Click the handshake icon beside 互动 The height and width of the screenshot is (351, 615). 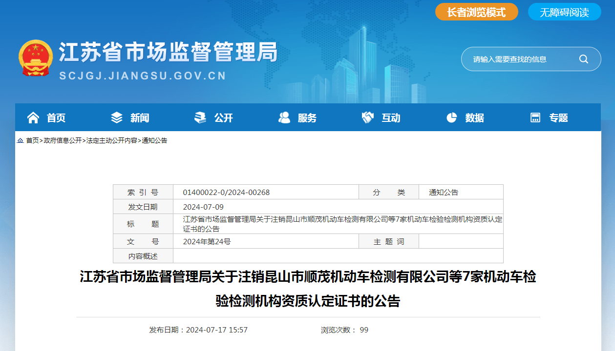tap(368, 117)
